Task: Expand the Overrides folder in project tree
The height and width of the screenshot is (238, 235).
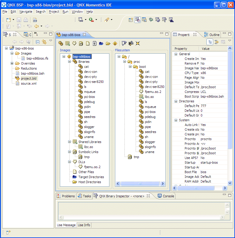Action: (12, 63)
